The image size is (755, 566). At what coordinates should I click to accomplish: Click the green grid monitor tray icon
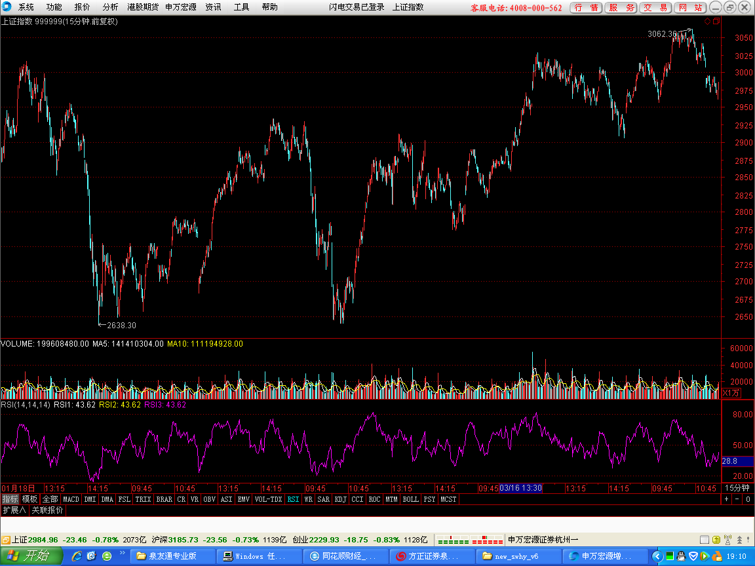(669, 556)
